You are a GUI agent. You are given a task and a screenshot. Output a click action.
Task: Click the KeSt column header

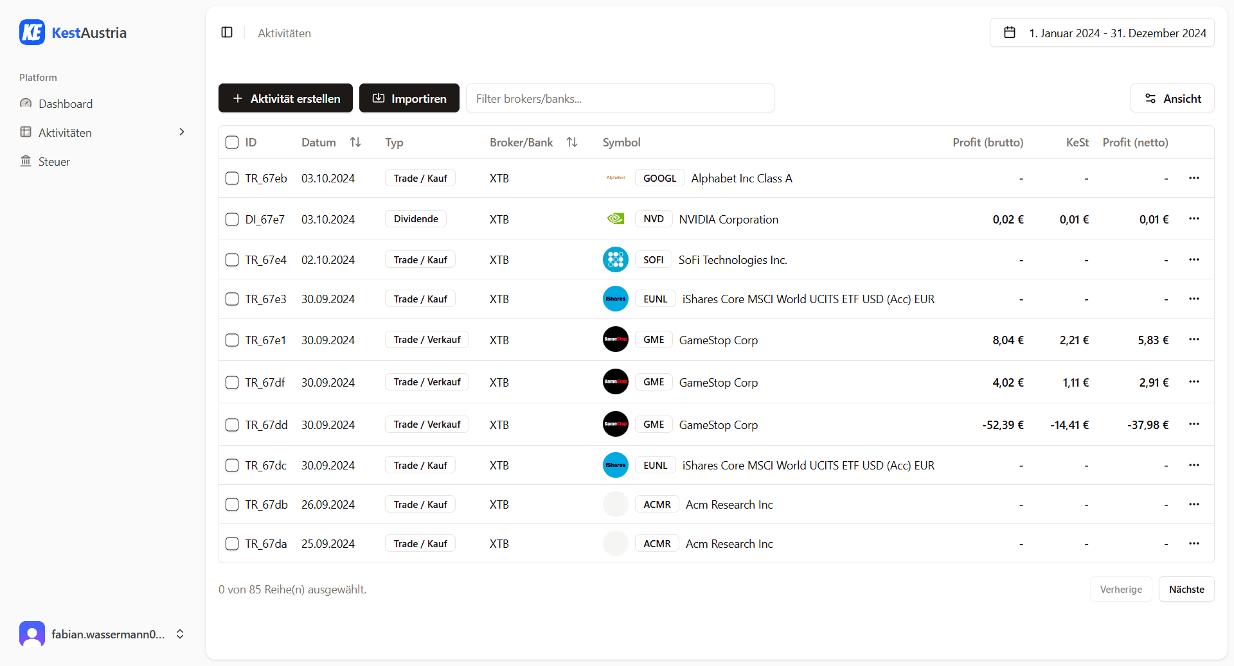(x=1077, y=142)
